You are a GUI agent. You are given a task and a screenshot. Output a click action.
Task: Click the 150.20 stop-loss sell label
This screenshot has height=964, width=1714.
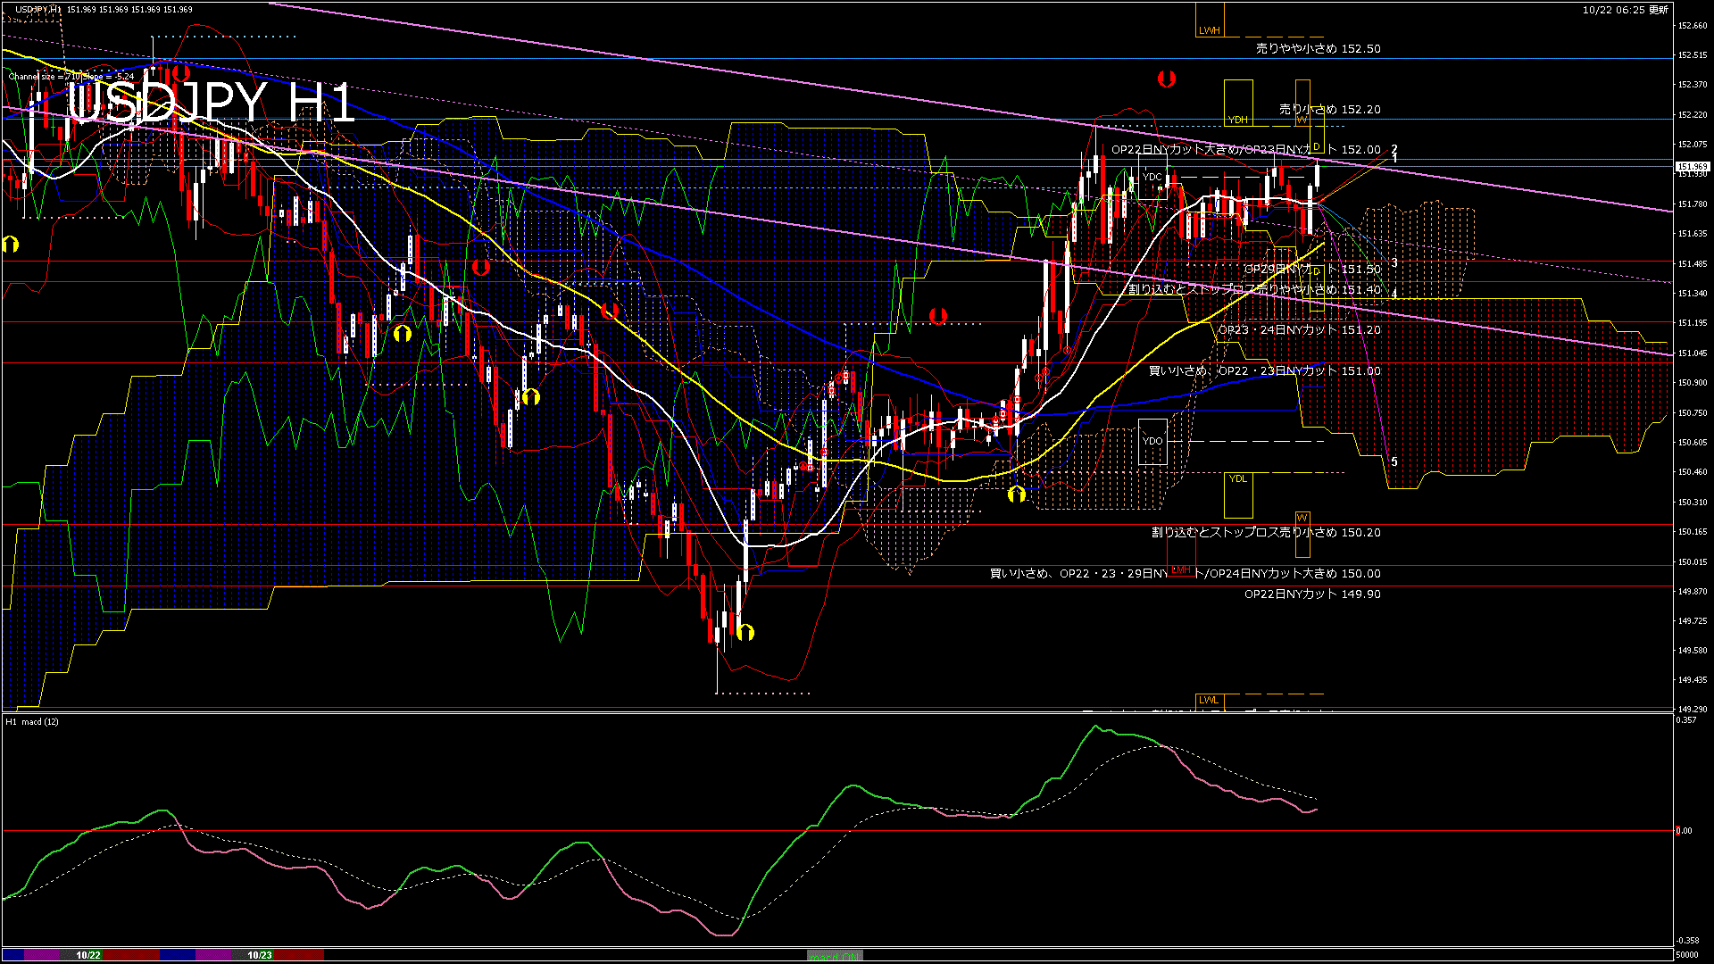[x=1265, y=533]
